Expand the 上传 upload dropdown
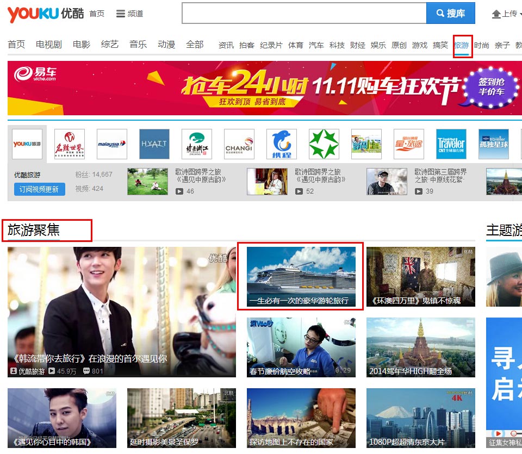The width and height of the screenshot is (522, 454). pyautogui.click(x=505, y=14)
